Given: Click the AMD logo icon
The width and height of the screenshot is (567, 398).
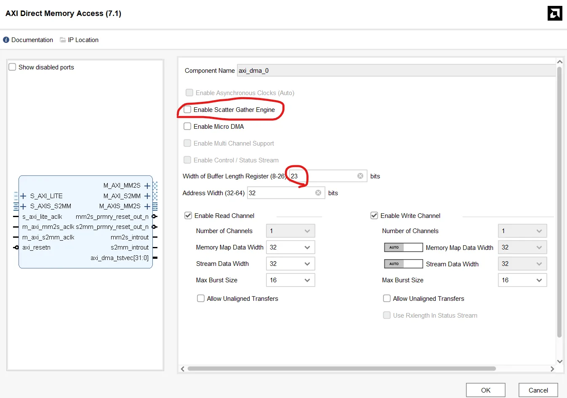Looking at the screenshot, I should pyautogui.click(x=555, y=13).
